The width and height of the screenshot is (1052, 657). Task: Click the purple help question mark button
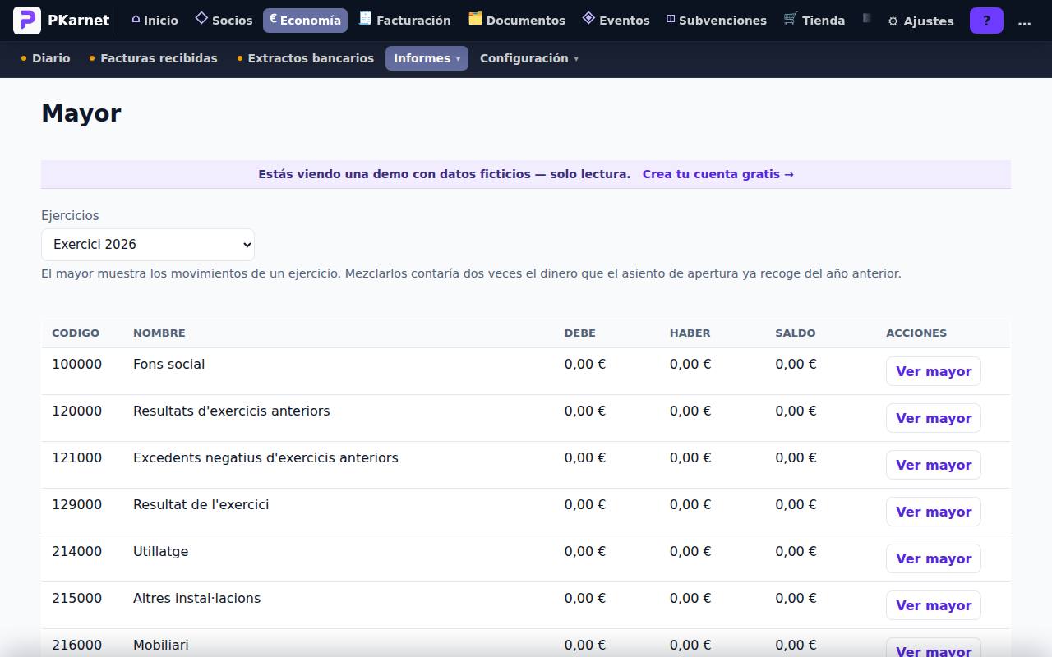[x=986, y=21]
